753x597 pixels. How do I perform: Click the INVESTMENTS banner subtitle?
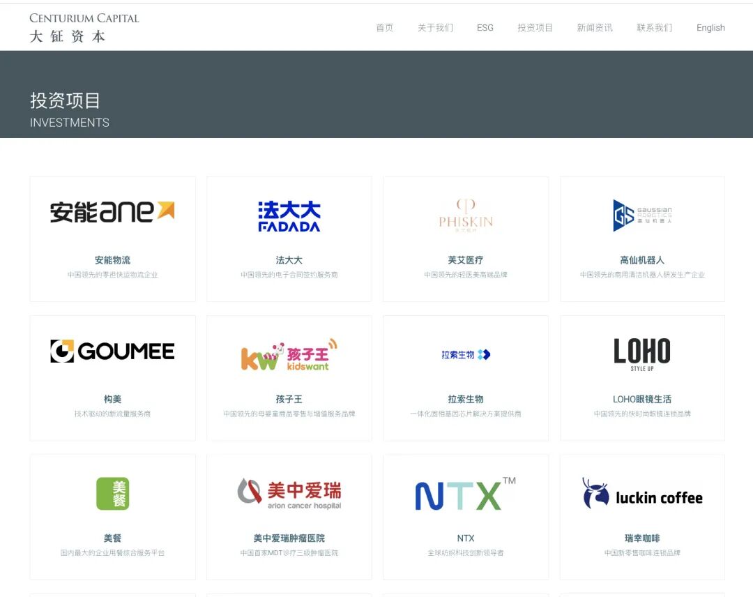pos(70,123)
